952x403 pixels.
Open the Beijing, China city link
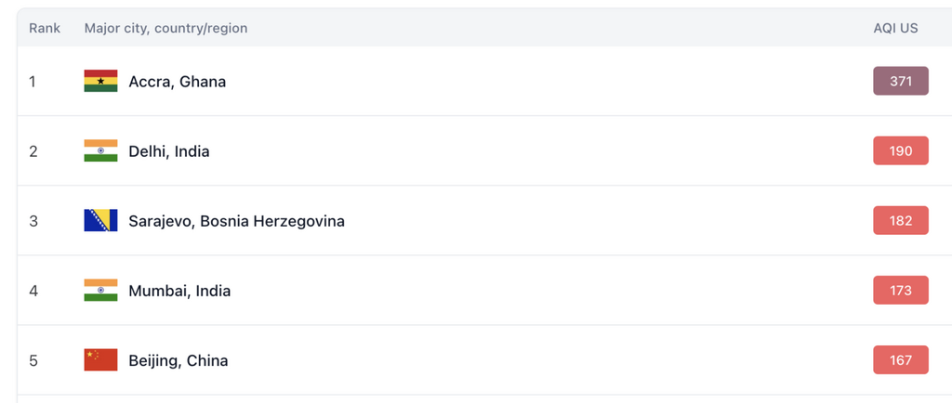coord(178,360)
